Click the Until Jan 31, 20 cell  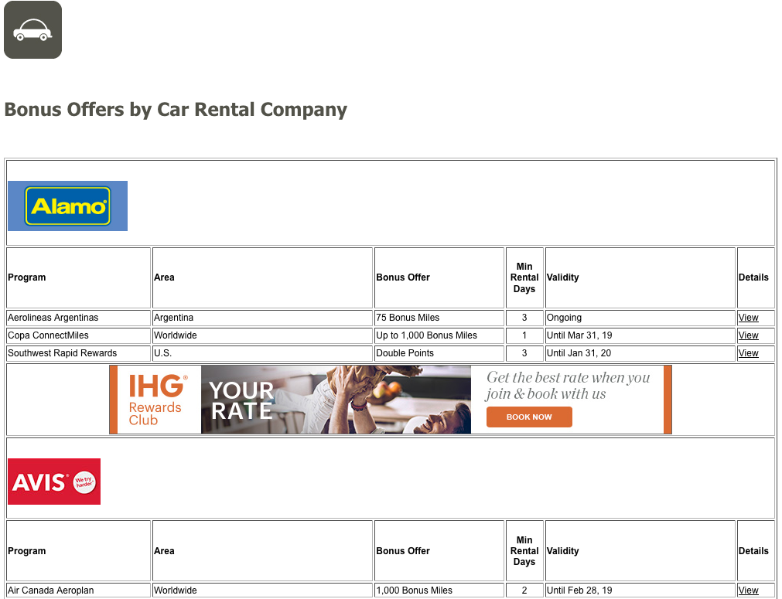tap(640, 352)
